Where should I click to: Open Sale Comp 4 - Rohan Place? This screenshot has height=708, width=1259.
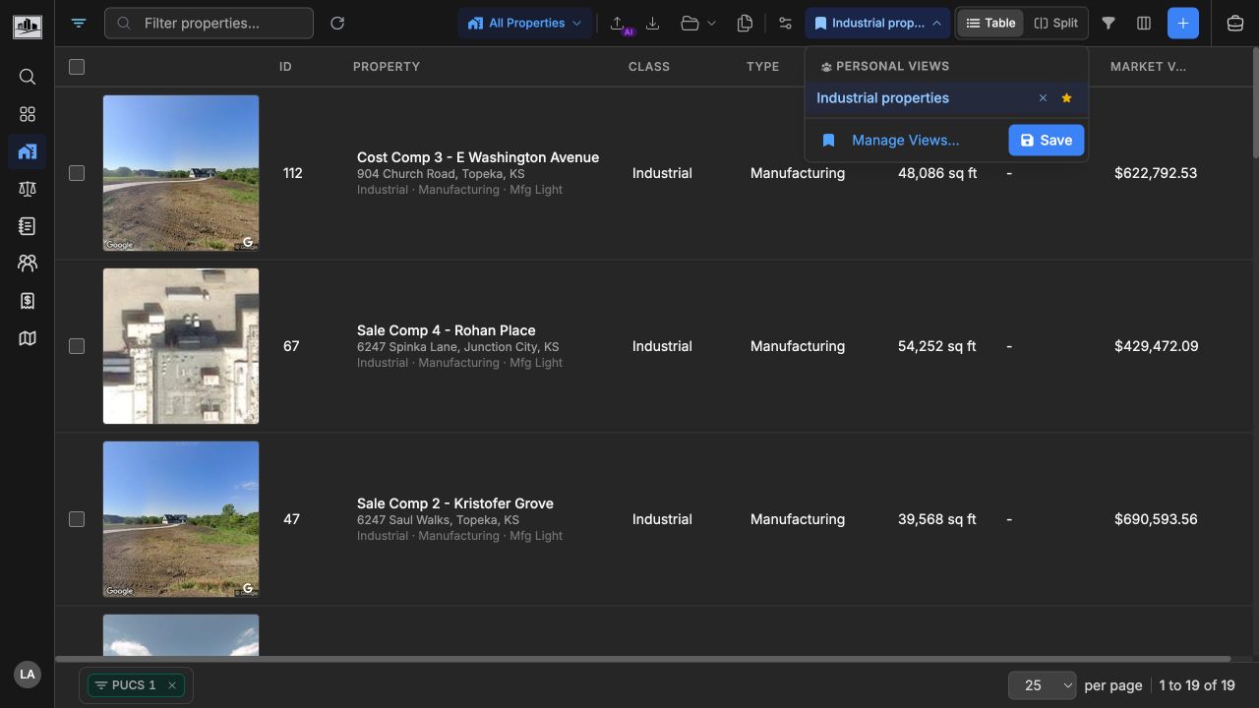[x=447, y=330]
